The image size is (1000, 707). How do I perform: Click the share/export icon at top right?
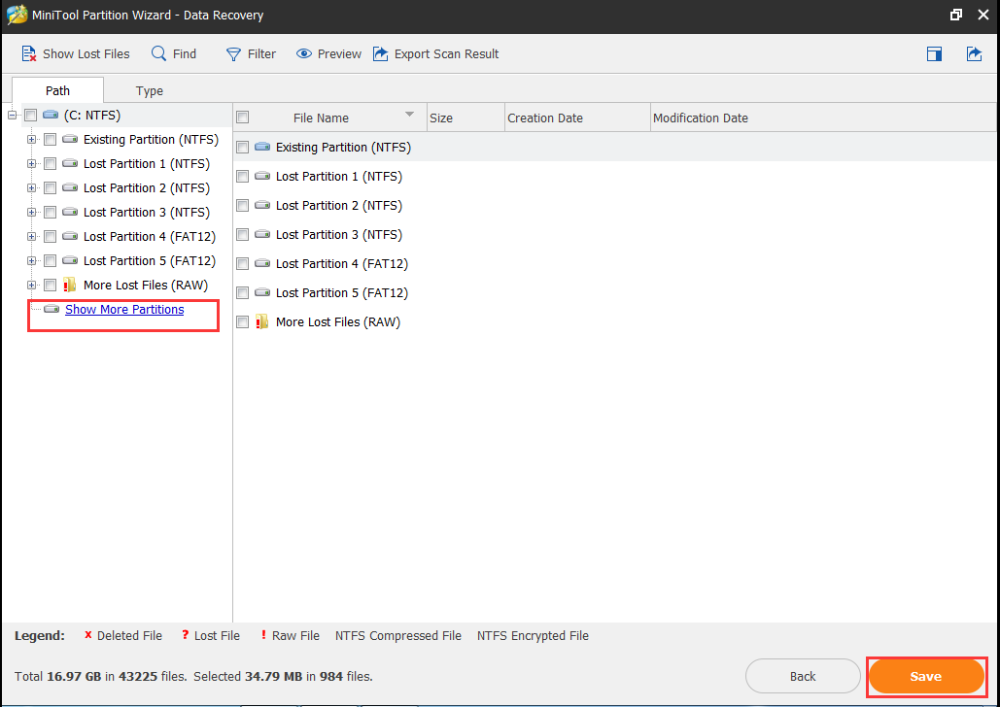coord(974,54)
